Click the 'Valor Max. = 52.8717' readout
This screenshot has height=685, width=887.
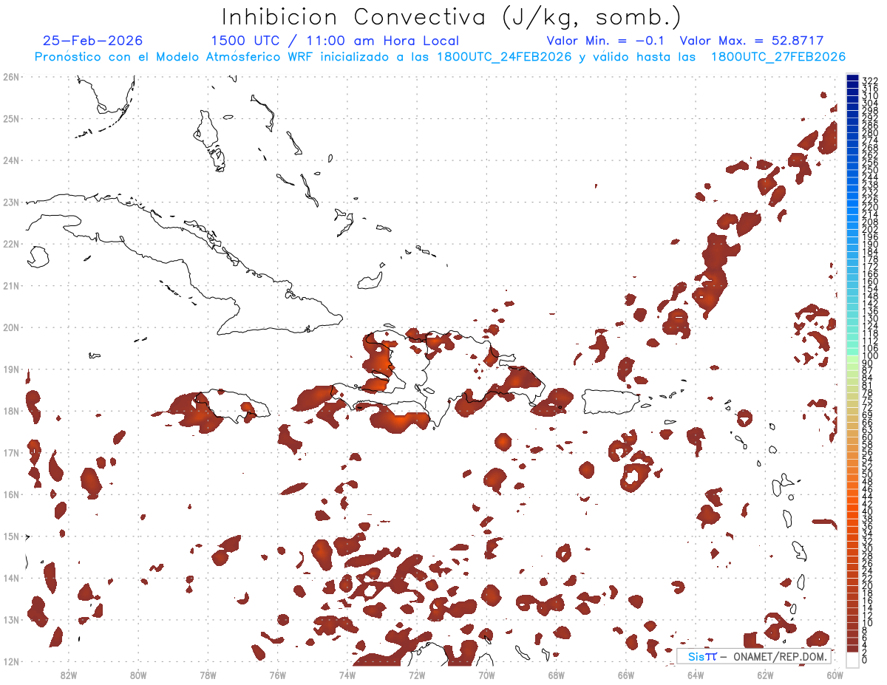[751, 41]
